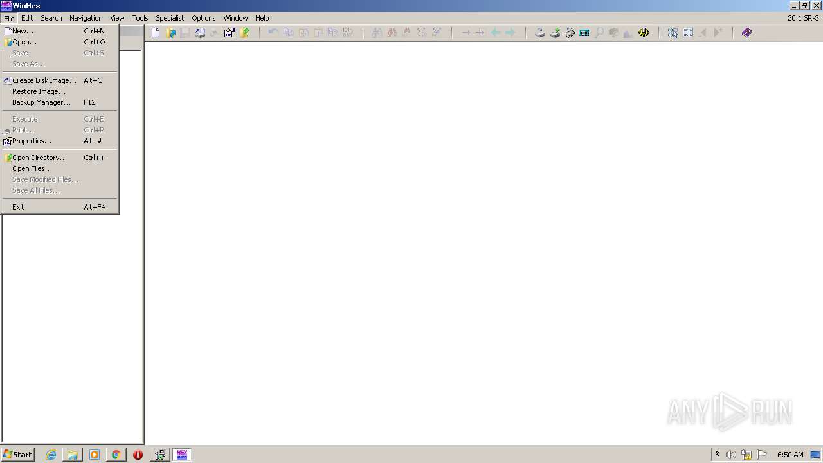Choose New... from the File menu

(x=60, y=31)
